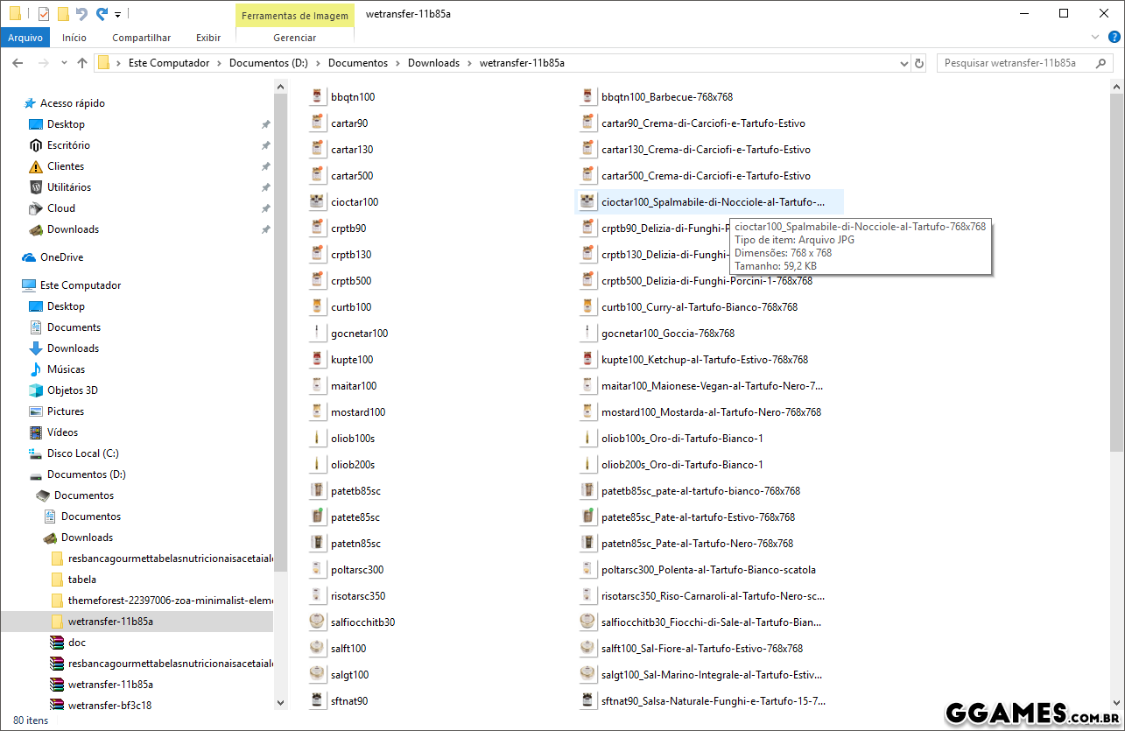
Task: Open OneDrive in the navigation pane
Action: pyautogui.click(x=61, y=257)
